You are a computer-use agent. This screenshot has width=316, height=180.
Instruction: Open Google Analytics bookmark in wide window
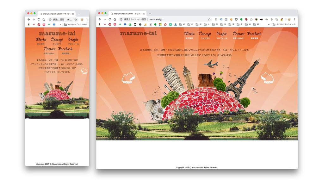[x=145, y=24]
